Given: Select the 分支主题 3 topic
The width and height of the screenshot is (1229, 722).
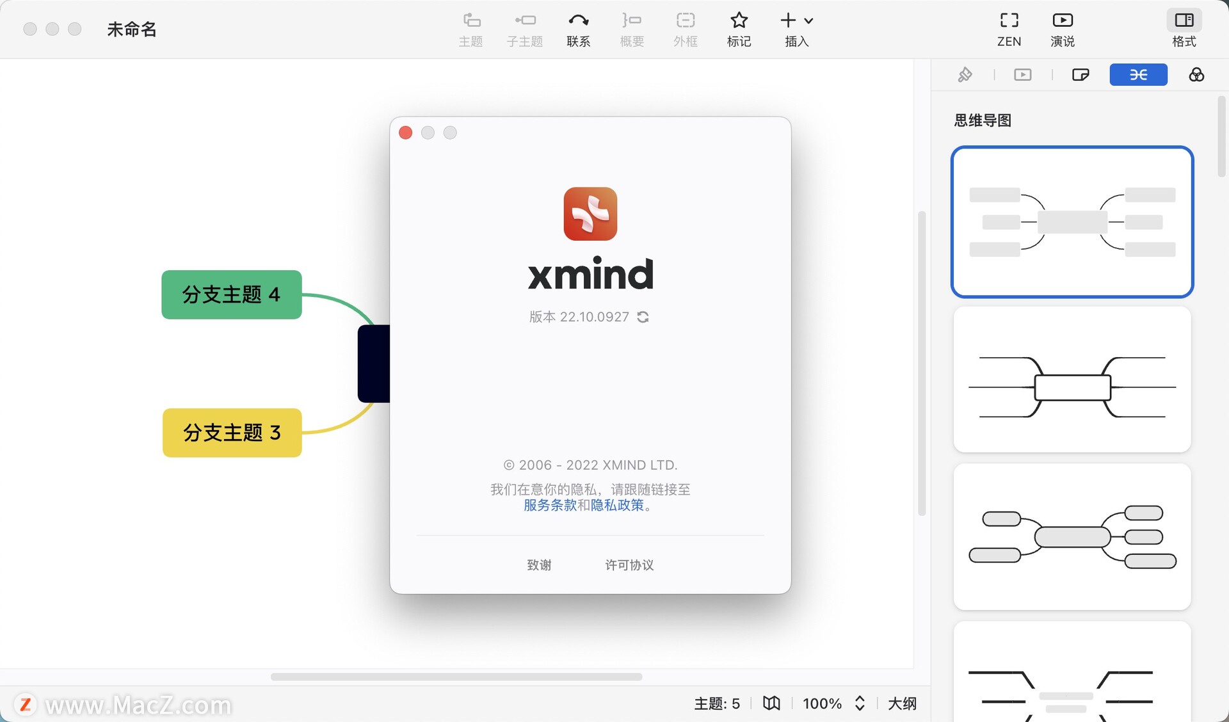Looking at the screenshot, I should click(x=232, y=433).
